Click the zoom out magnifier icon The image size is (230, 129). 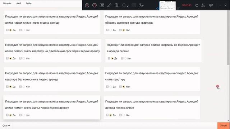[124, 5]
